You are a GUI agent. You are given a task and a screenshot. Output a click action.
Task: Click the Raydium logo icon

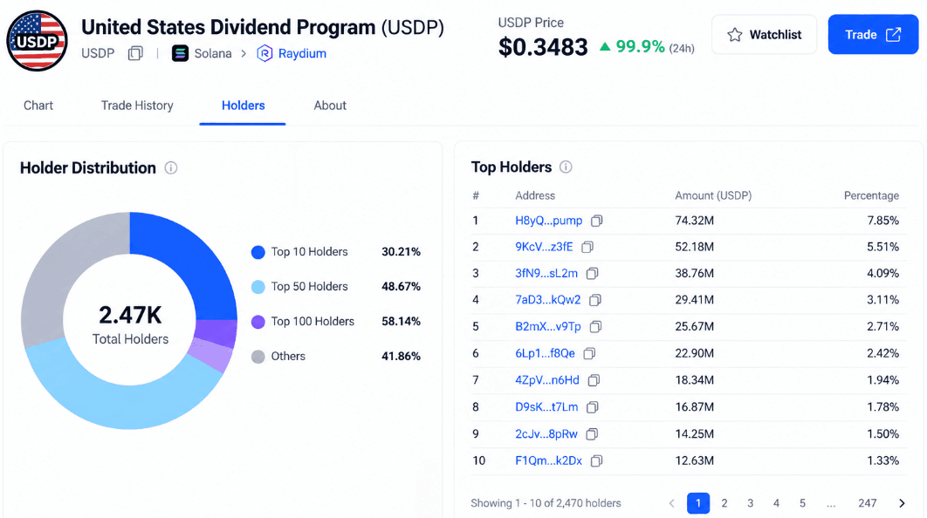tap(264, 53)
